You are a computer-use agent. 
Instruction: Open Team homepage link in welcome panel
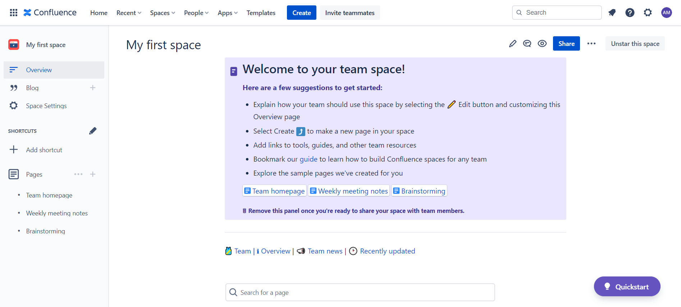(x=275, y=191)
